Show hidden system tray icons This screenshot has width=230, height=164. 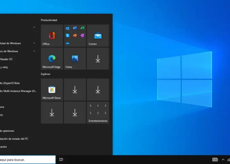pyautogui.click(x=223, y=160)
